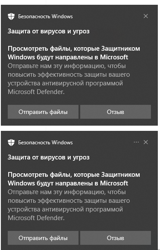Viewport: 160px width, 250px height.
Task: Click the shield icon in the upper notification
Action: coord(11,16)
